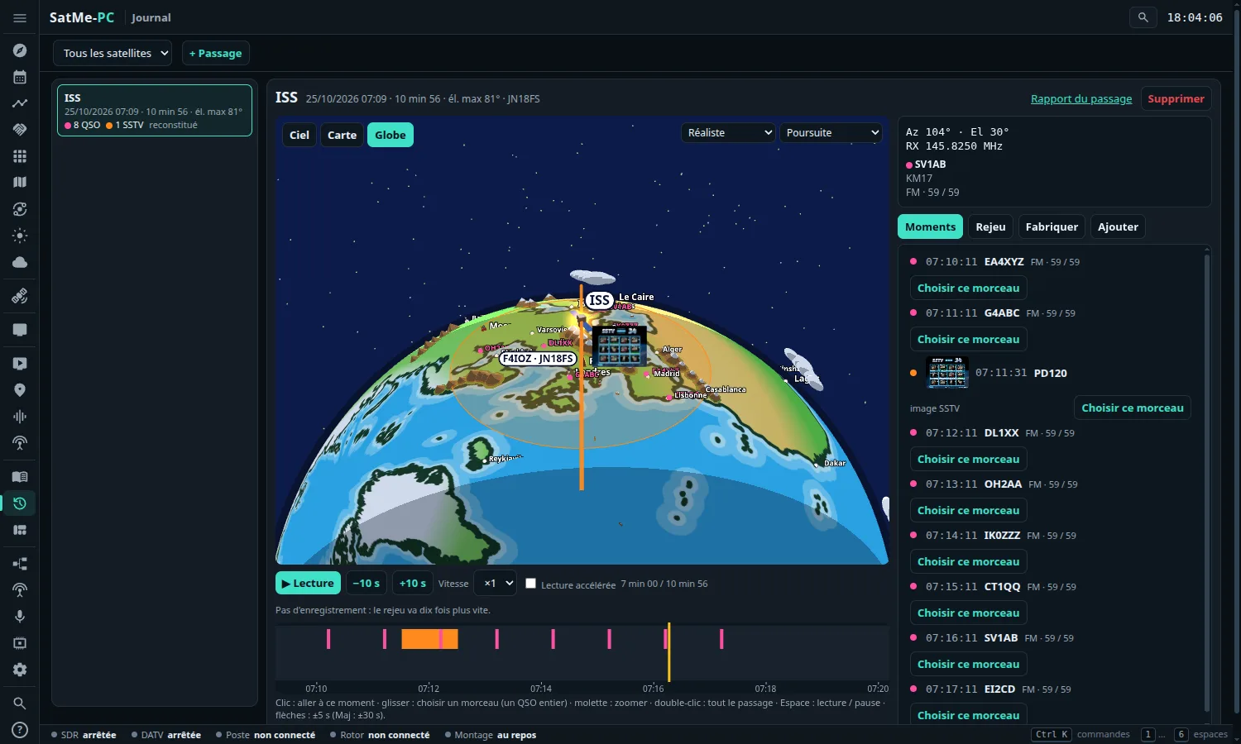Click the history clock sidebar icon
1241x744 pixels.
click(20, 503)
